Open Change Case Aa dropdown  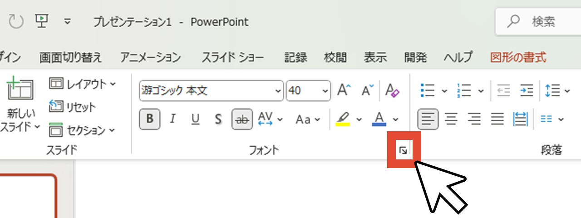tap(308, 119)
